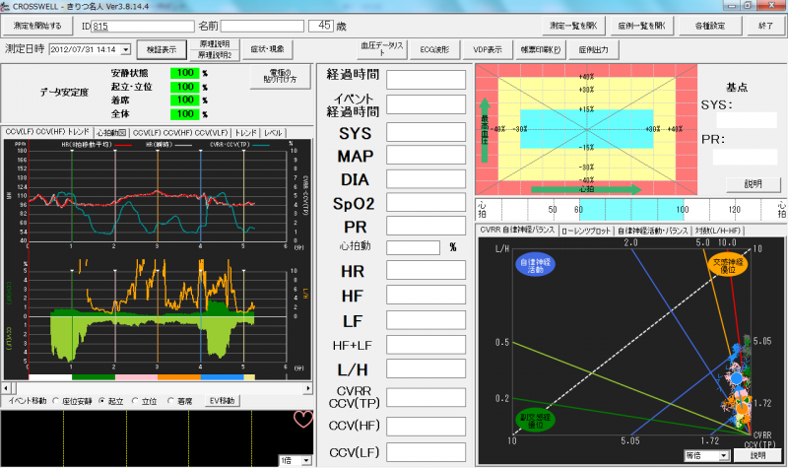The height and width of the screenshot is (468, 788).
Task: Choose the 着席 radio option
Action: click(x=172, y=401)
